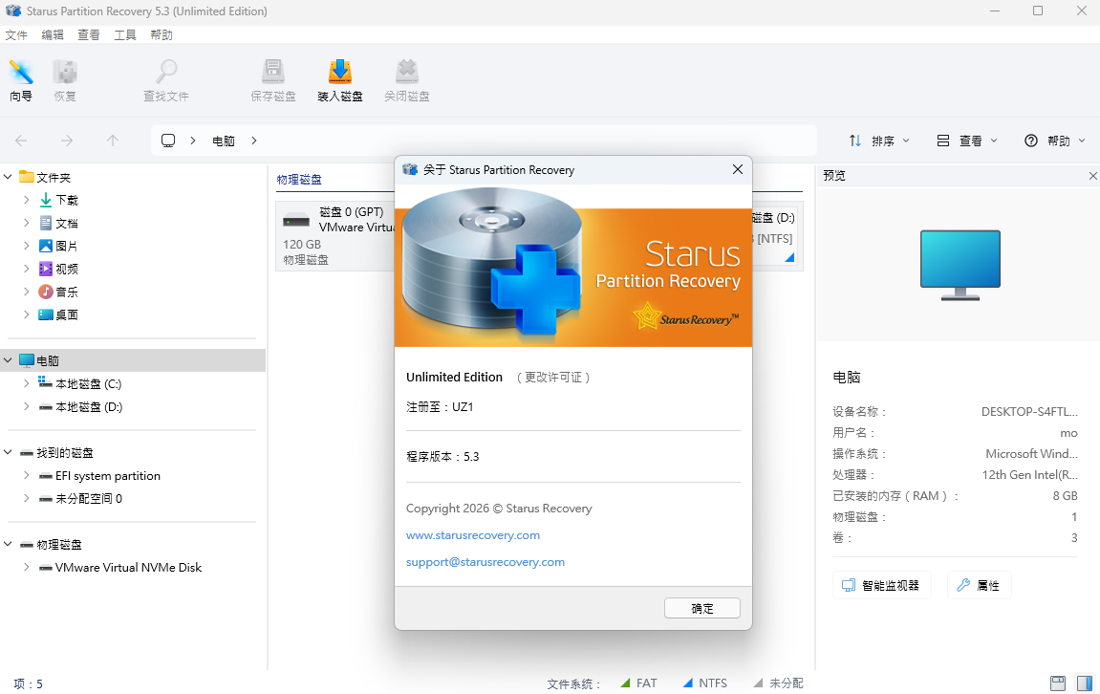Expand the 文档 folder node
This screenshot has height=694, width=1100.
pos(27,223)
